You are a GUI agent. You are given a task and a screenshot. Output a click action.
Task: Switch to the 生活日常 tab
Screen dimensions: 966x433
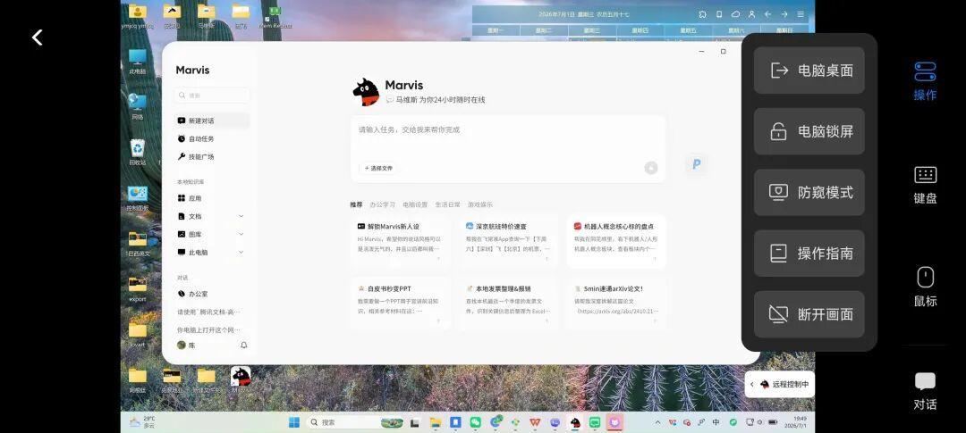point(448,204)
